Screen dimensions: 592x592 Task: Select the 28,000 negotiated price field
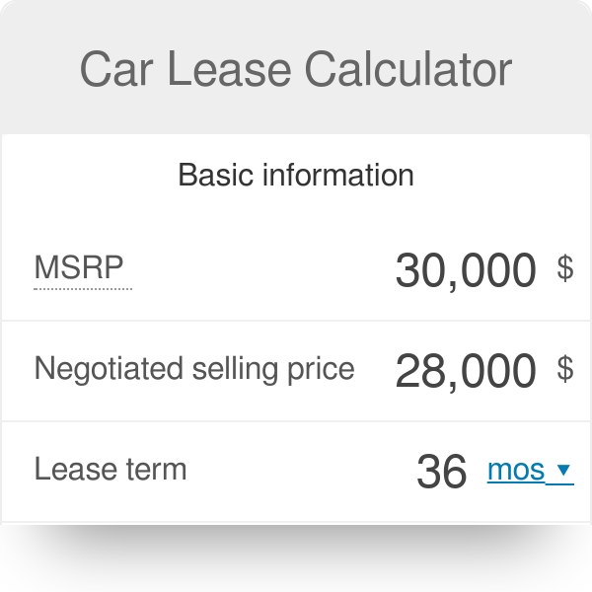point(465,371)
